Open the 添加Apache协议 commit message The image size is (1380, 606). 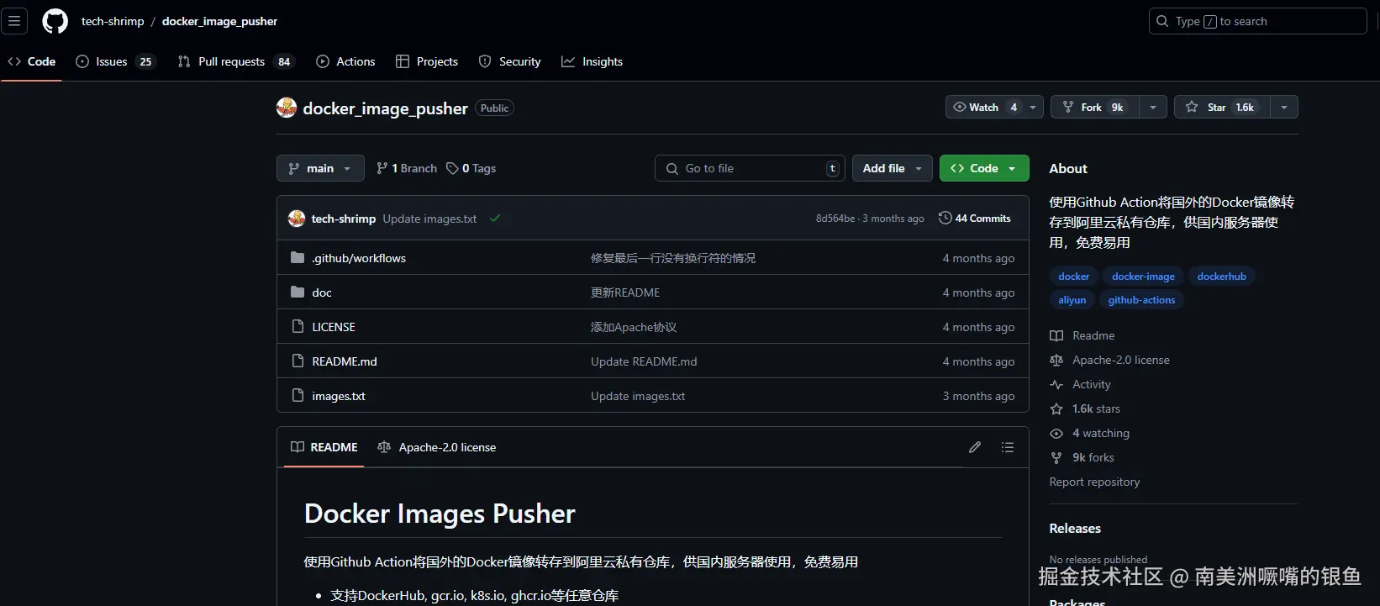(x=634, y=327)
